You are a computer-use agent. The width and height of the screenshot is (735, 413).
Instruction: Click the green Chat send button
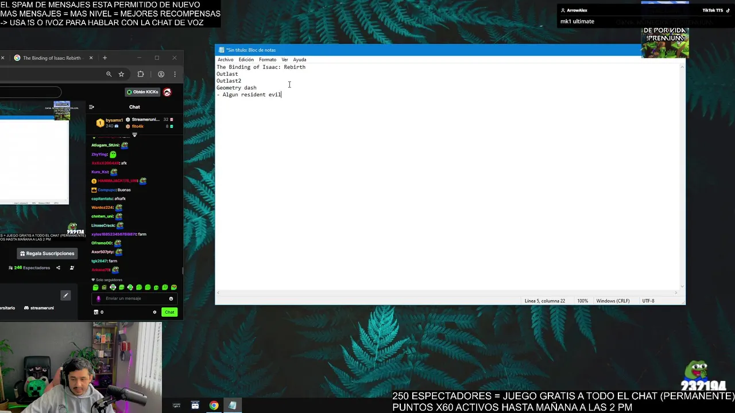[169, 312]
